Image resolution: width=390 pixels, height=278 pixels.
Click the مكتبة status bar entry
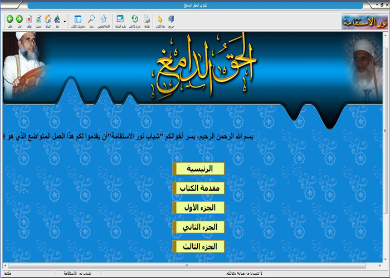click(x=7, y=274)
